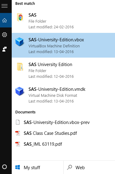Switch to Web search tab

click(89, 167)
